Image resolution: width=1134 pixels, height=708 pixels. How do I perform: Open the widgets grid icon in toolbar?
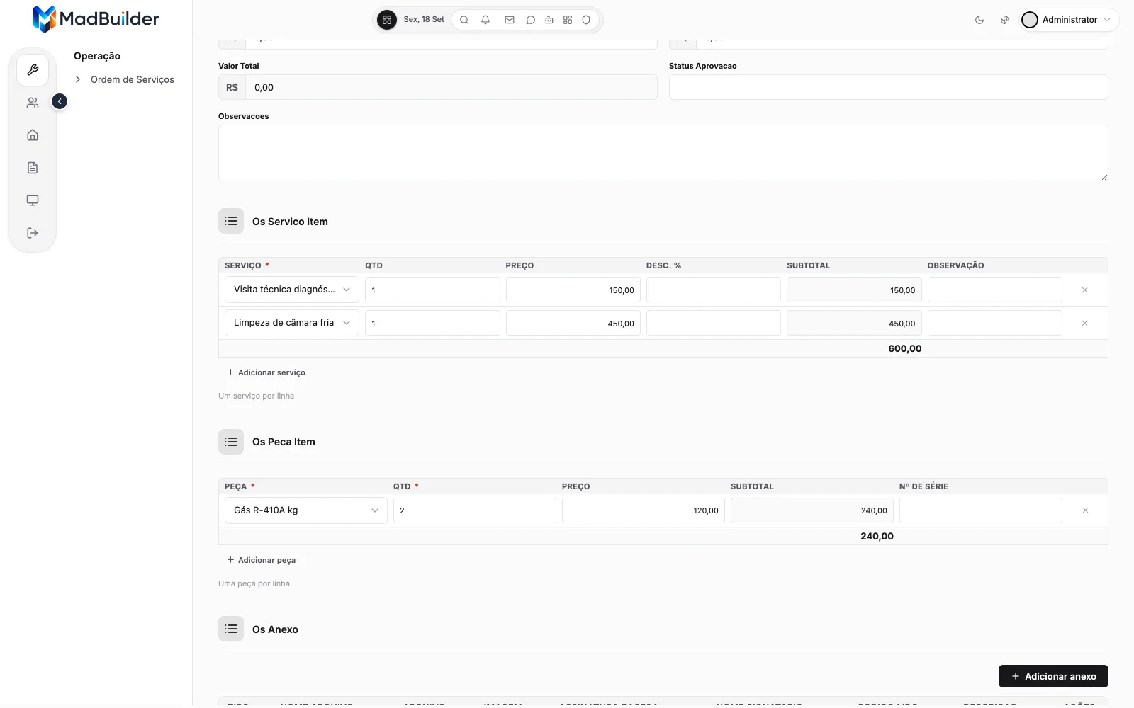pos(568,20)
